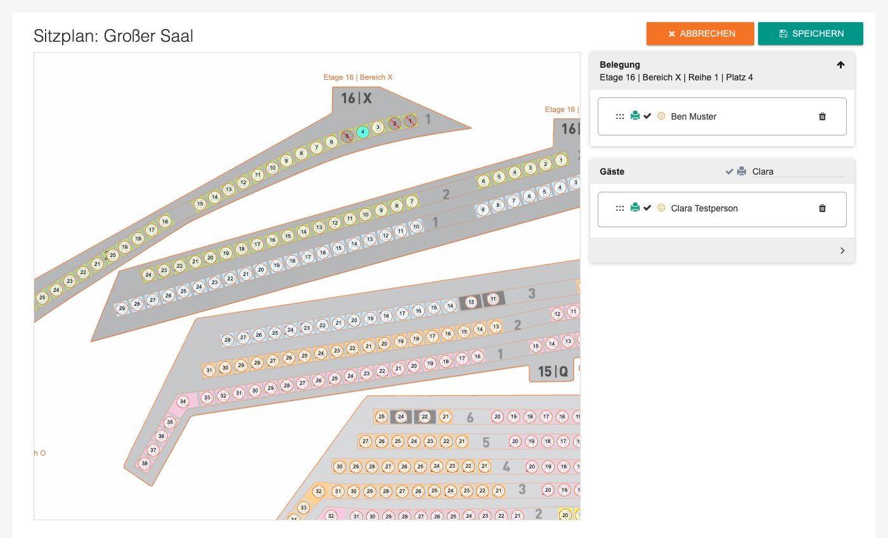Click the ABBRECHEN button
Screen dimensions: 888x538
700,34
